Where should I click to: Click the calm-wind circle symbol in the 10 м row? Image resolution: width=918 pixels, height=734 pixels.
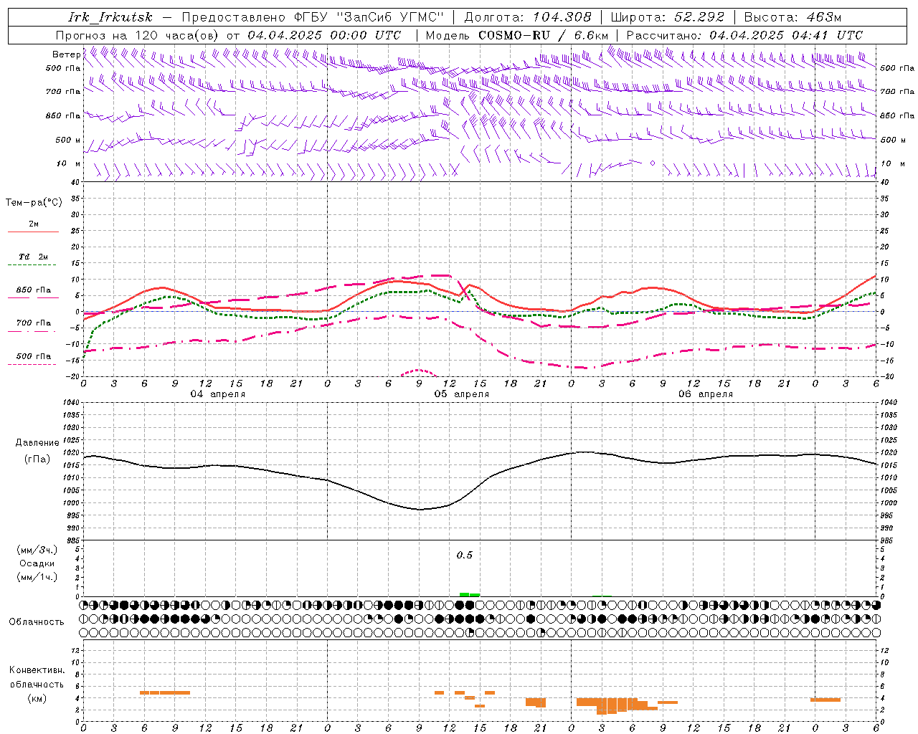[x=653, y=163]
